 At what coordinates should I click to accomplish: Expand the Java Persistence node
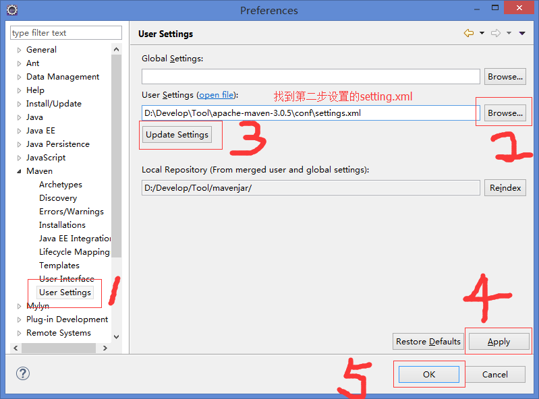click(19, 144)
